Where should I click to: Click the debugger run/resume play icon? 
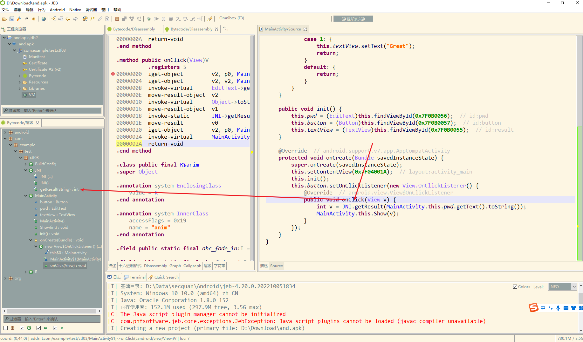[x=156, y=19]
